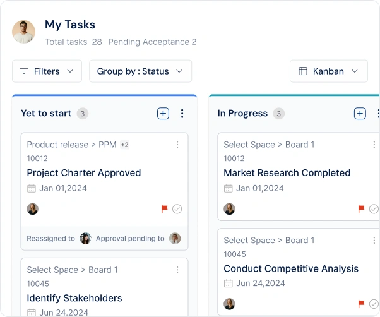Viewport: 380px width, 317px height.
Task: Click calendar icon on Project Charter Approved card
Action: coord(32,188)
